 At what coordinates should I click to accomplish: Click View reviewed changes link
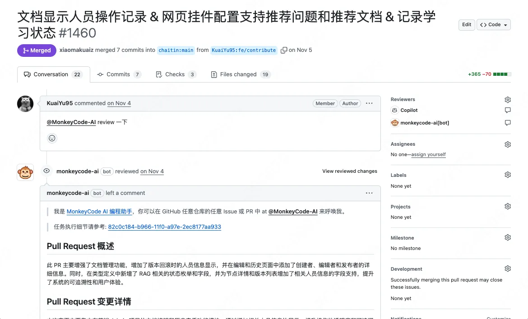[x=350, y=171]
